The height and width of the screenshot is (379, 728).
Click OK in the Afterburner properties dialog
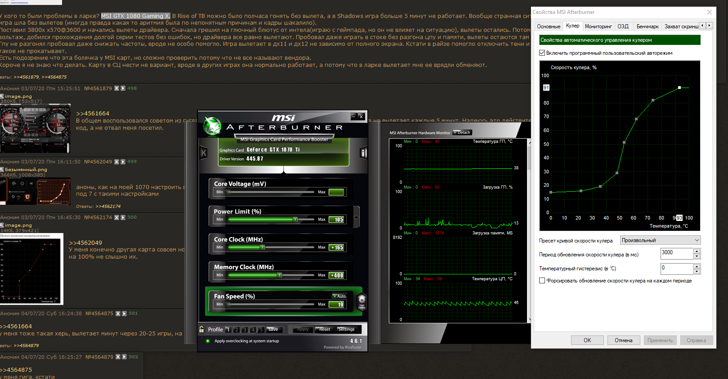tap(587, 340)
